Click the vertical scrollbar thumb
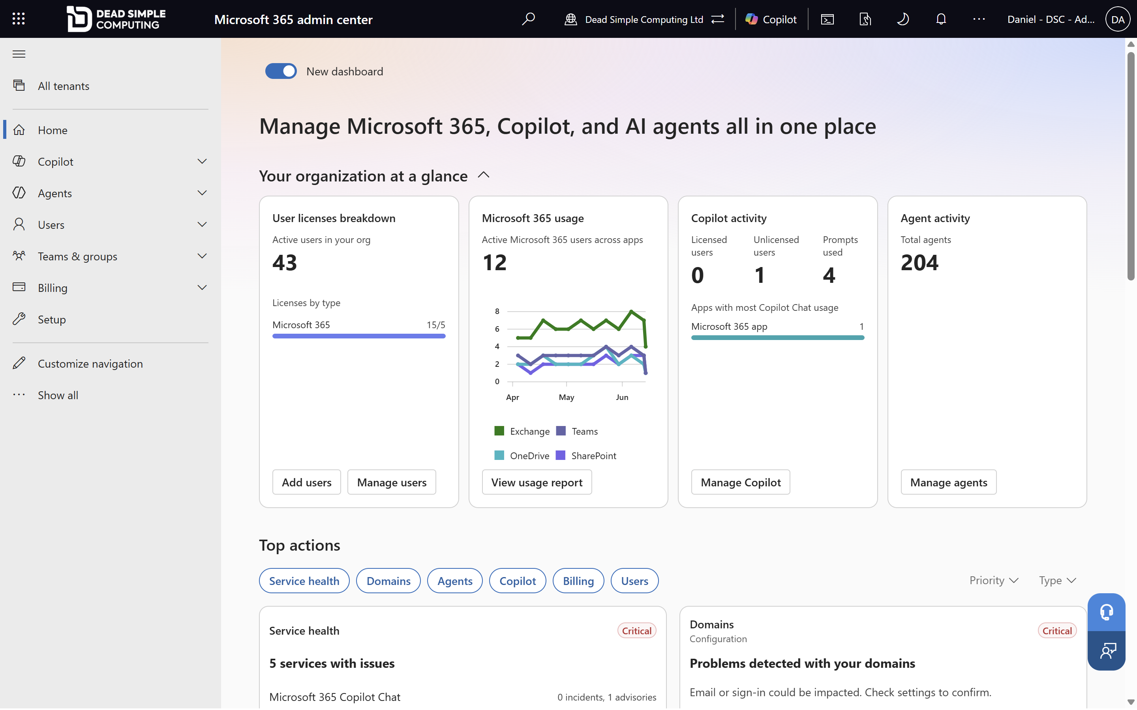This screenshot has width=1137, height=710. click(1131, 166)
